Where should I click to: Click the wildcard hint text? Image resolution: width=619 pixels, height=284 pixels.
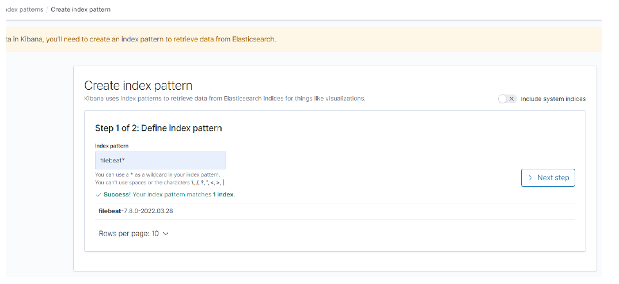point(158,175)
